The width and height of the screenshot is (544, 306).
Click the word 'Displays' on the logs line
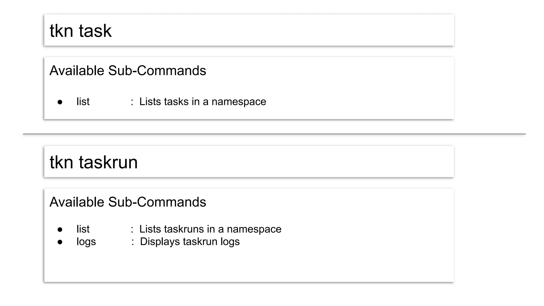pos(160,242)
